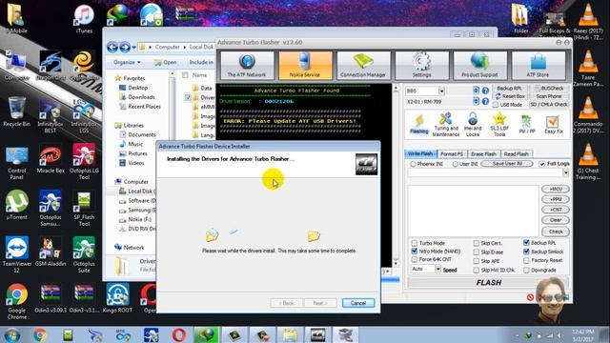Open the Easy Fix tool
Image resolution: width=610 pixels, height=343 pixels.
[554, 125]
